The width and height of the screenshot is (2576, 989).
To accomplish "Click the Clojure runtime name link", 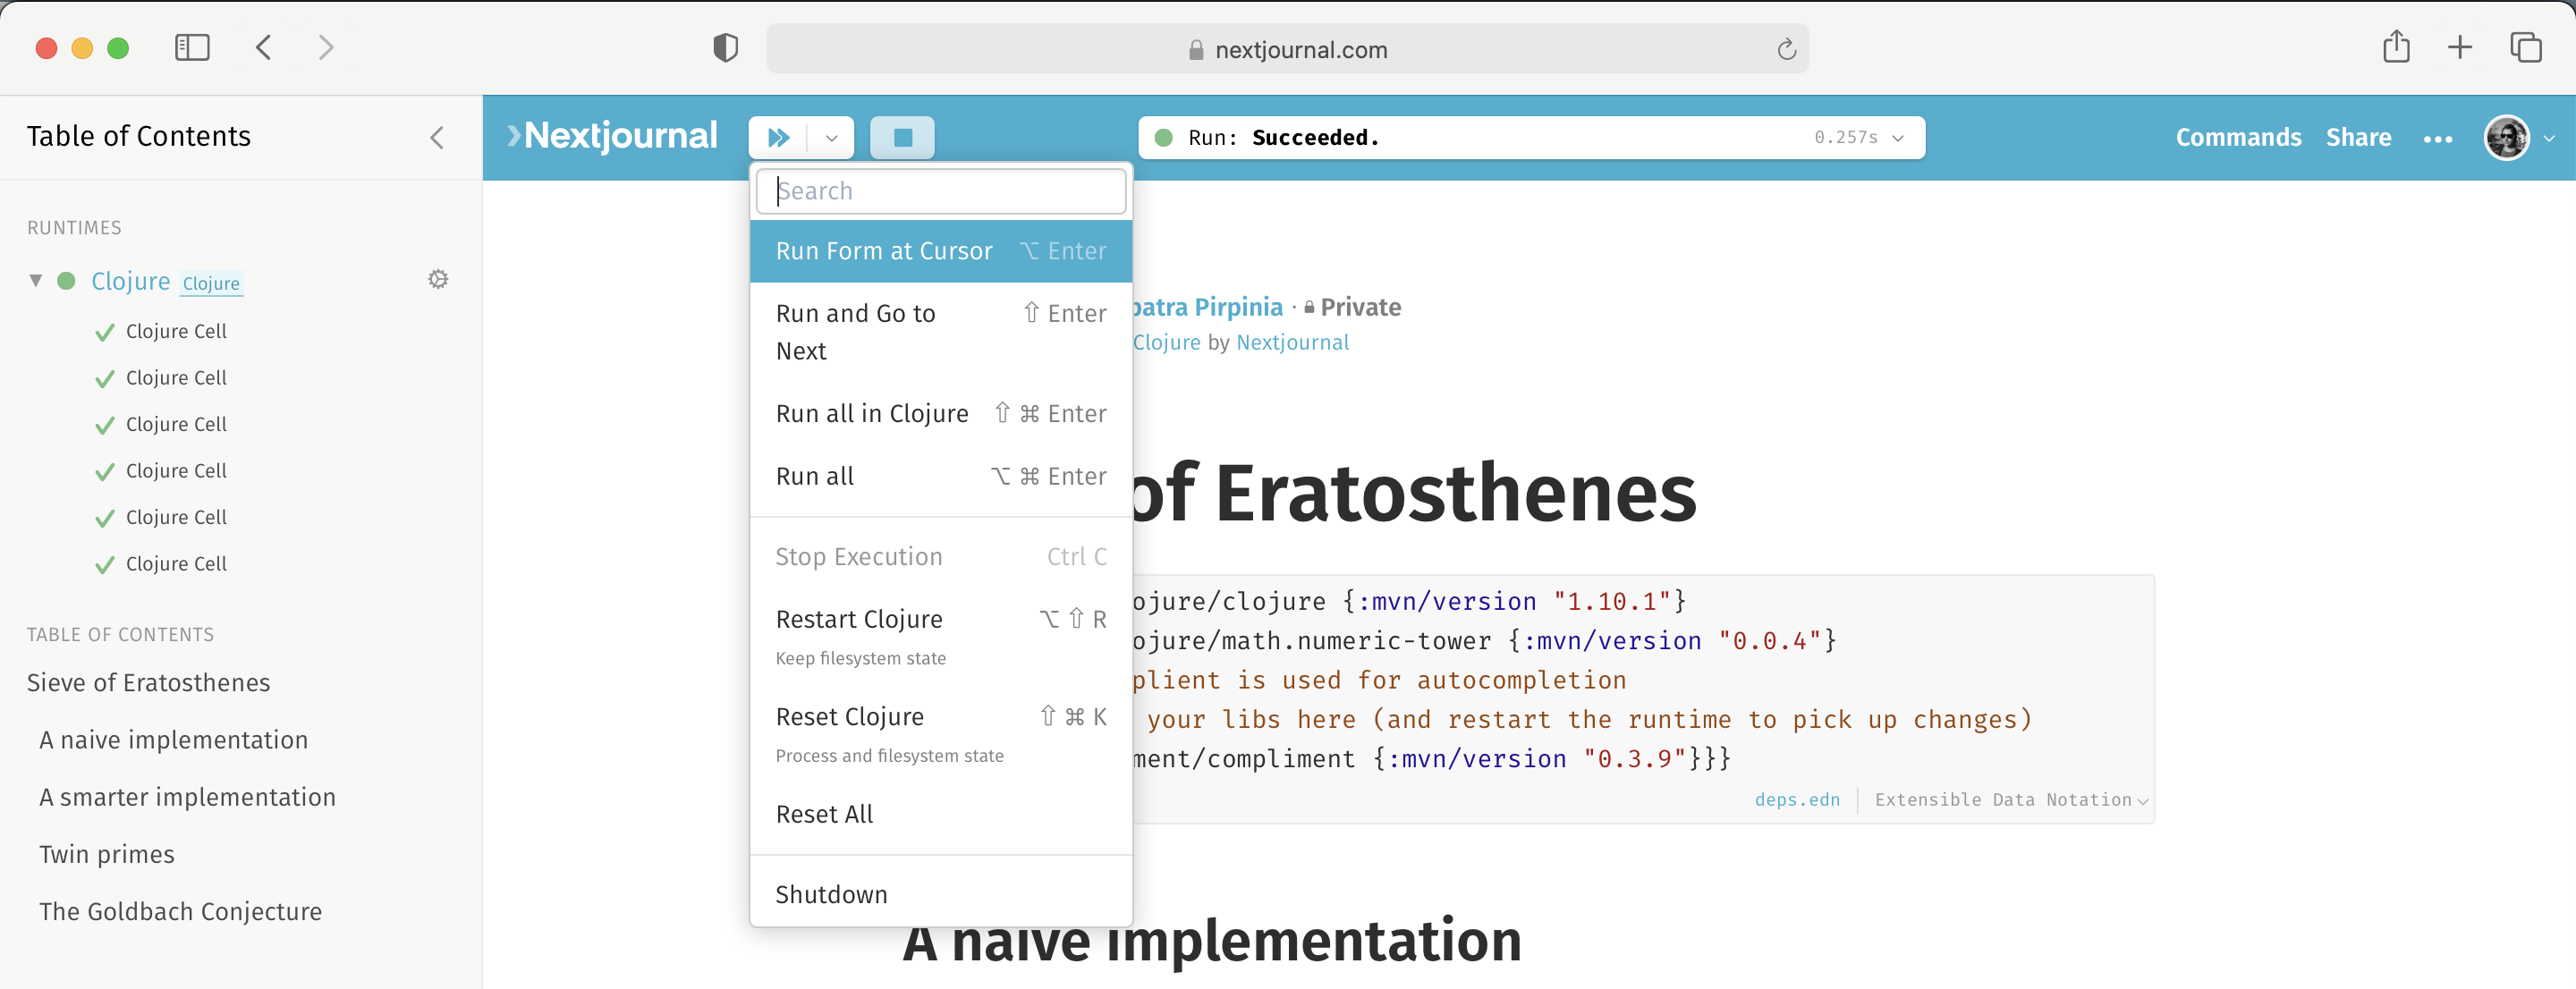I will click(131, 281).
